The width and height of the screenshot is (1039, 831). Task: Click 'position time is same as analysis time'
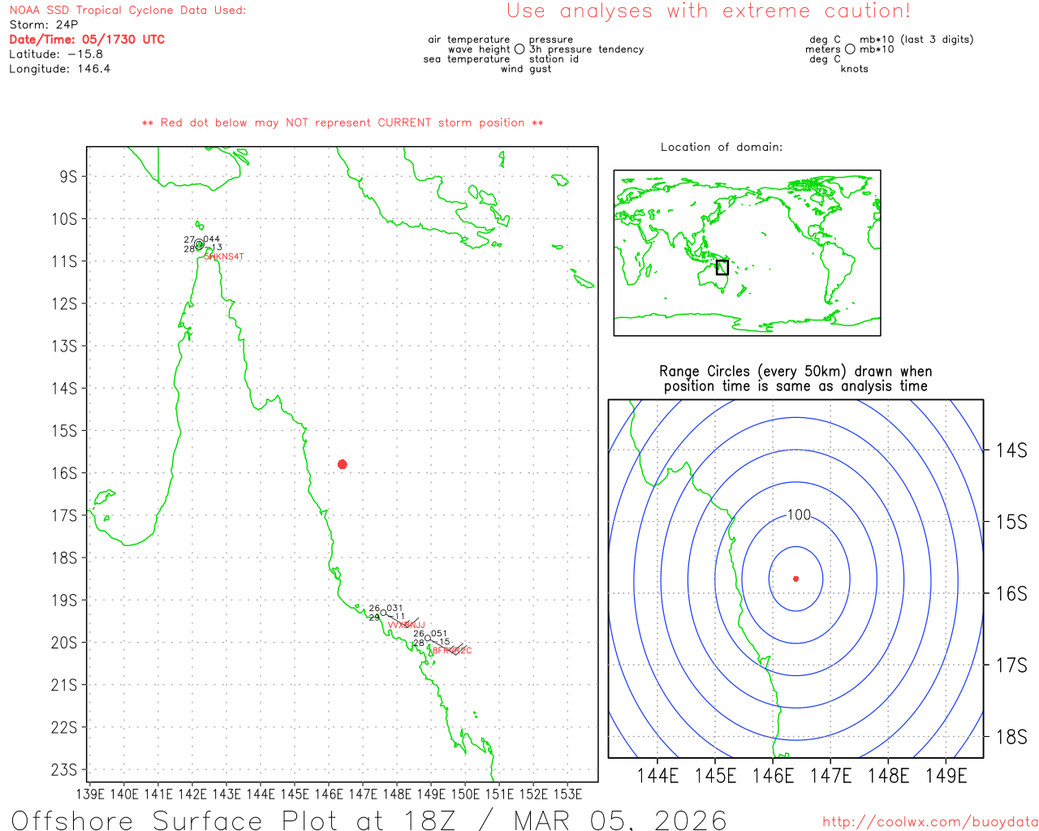click(x=795, y=386)
